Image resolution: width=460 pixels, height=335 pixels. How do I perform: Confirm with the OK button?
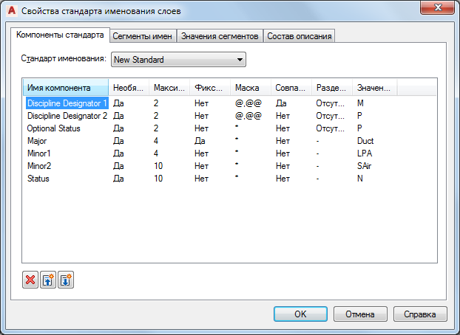(300, 314)
